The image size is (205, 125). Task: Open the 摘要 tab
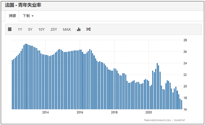pyautogui.click(x=12, y=16)
